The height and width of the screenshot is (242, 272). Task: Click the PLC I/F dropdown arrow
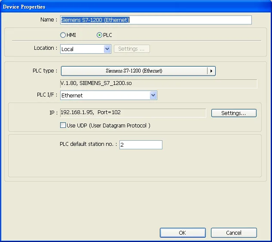153,95
